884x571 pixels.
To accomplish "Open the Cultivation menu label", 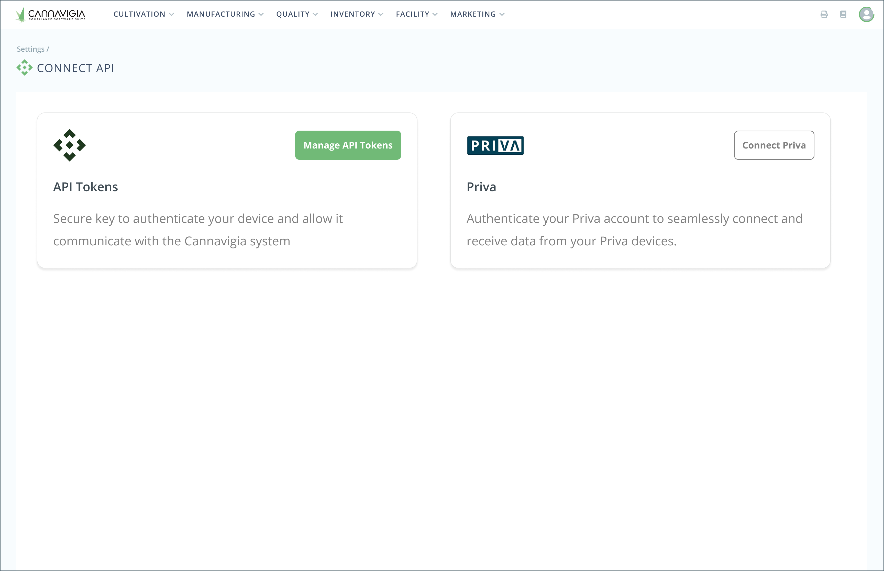I will pos(139,15).
